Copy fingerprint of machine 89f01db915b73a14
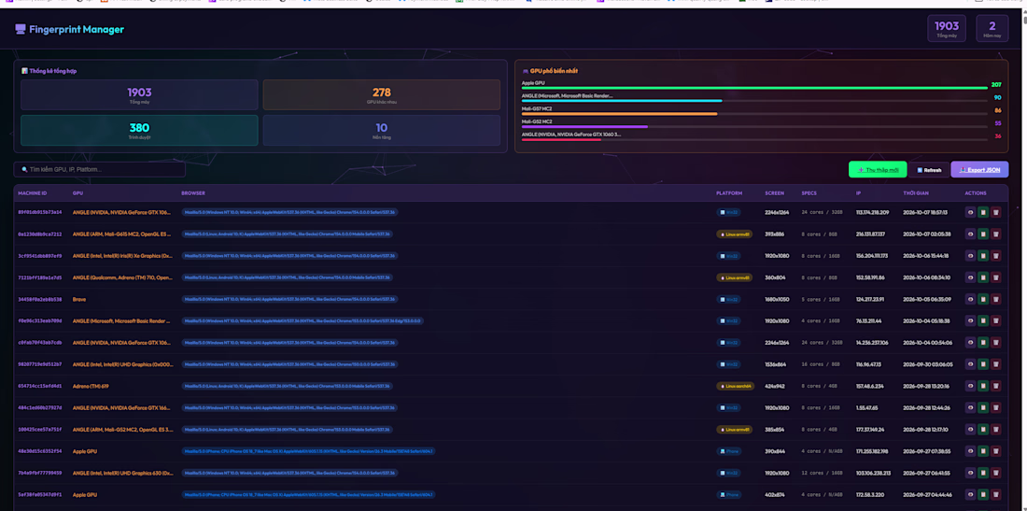The image size is (1027, 511). click(982, 212)
